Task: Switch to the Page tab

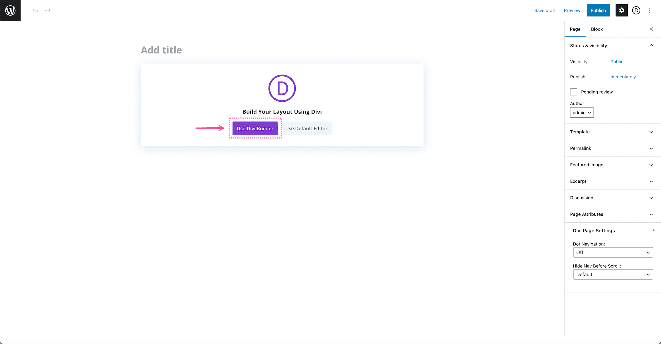Action: coord(575,29)
